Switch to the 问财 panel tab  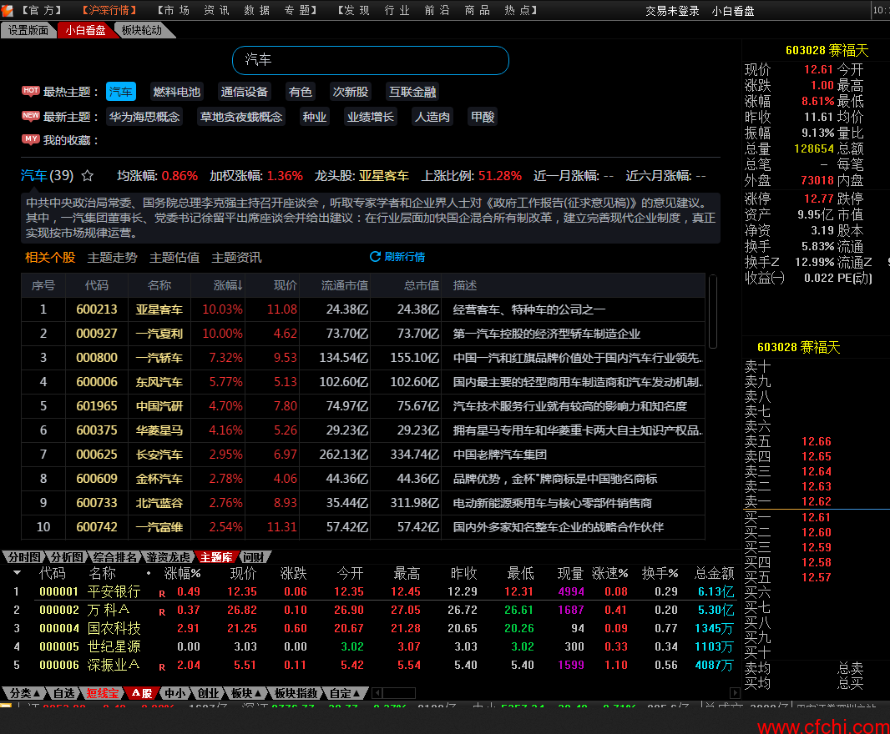254,557
